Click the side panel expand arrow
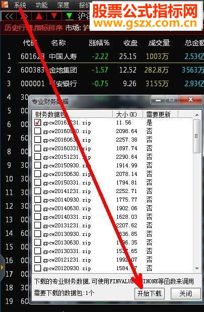Screen dimensions: 204x312 [x=2, y=267]
